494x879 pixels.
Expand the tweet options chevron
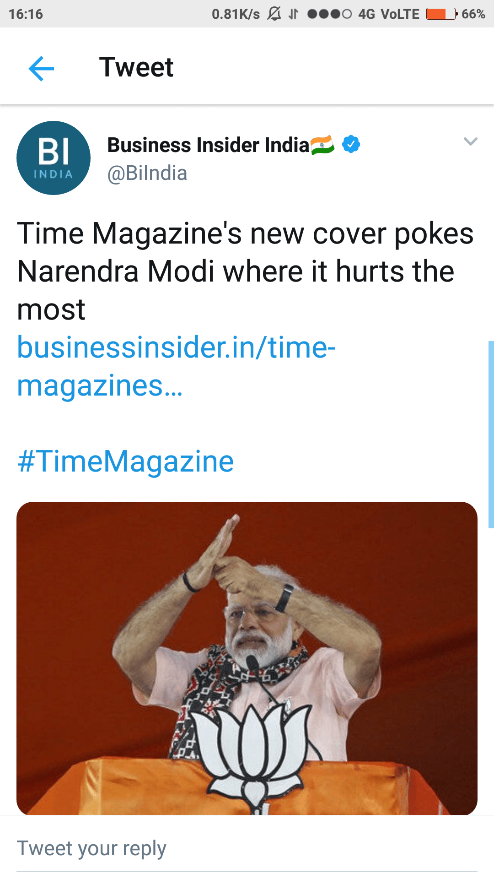coord(470,141)
